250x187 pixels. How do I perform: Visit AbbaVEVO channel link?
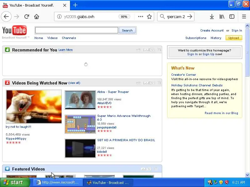tap(104, 103)
